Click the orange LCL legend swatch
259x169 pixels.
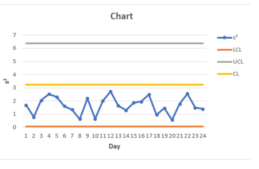click(x=224, y=50)
